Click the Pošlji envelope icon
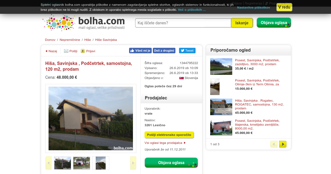The height and width of the screenshot is (174, 331). (66, 51)
